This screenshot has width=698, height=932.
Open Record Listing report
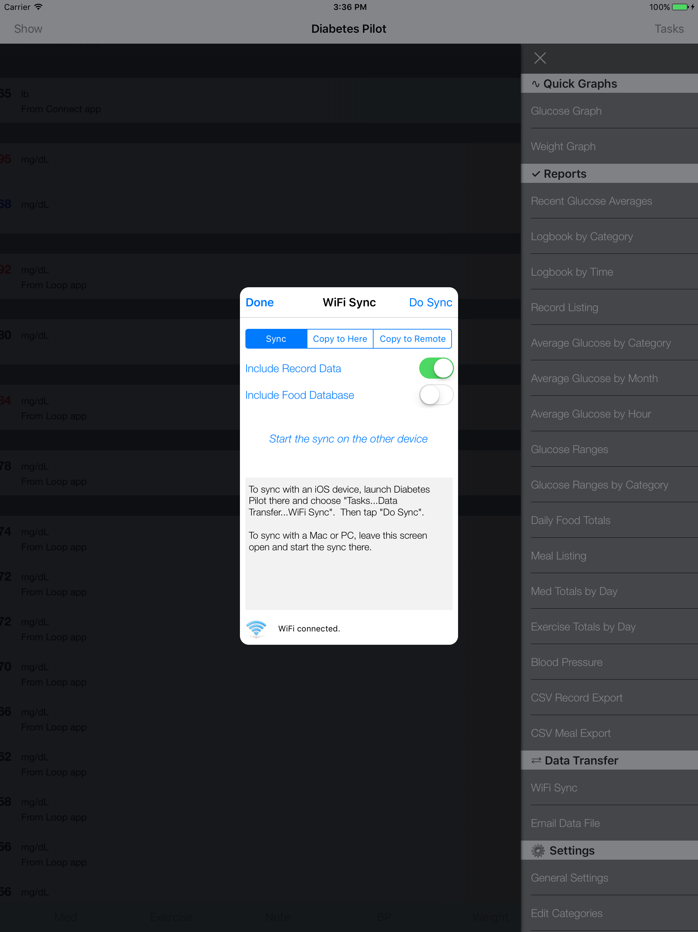609,307
